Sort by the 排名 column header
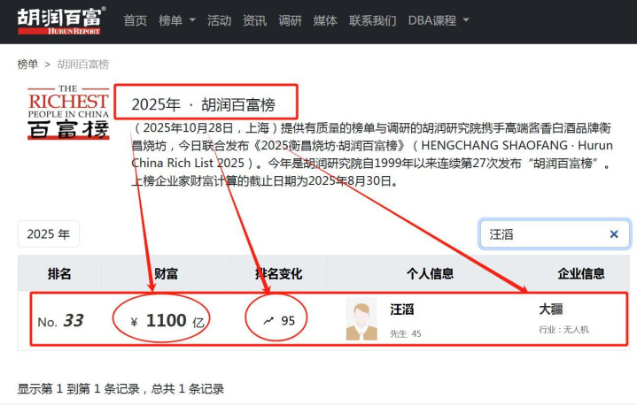 (x=59, y=273)
